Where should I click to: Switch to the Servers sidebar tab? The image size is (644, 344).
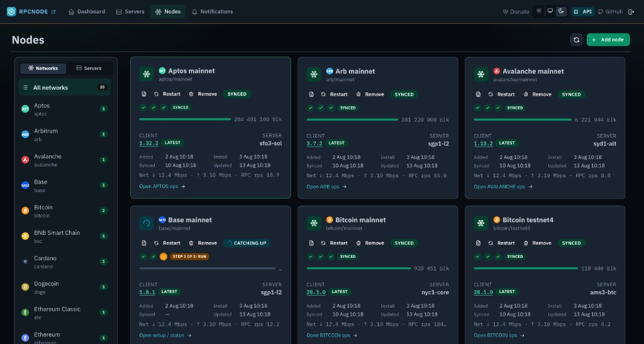pos(89,68)
